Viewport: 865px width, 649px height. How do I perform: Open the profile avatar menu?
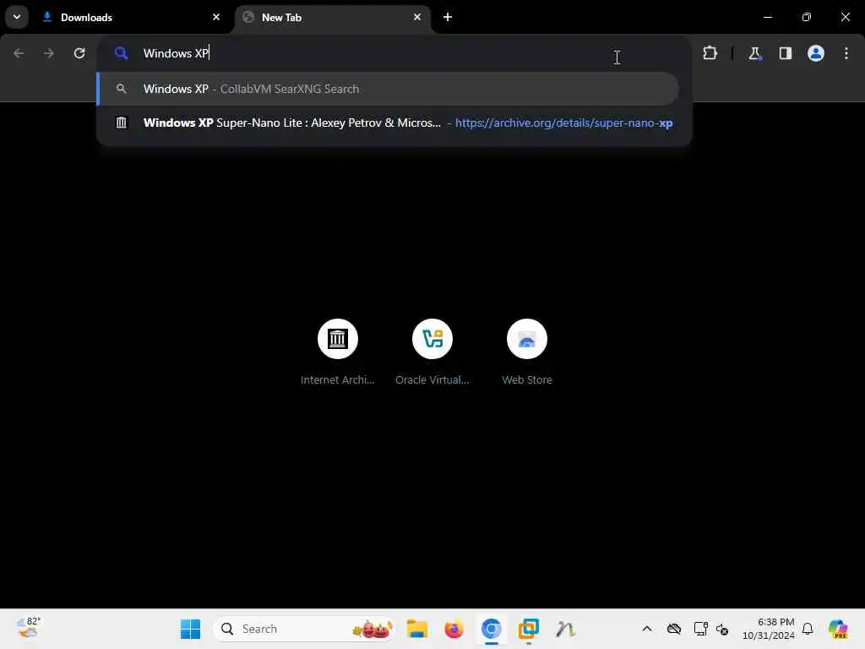tap(815, 53)
